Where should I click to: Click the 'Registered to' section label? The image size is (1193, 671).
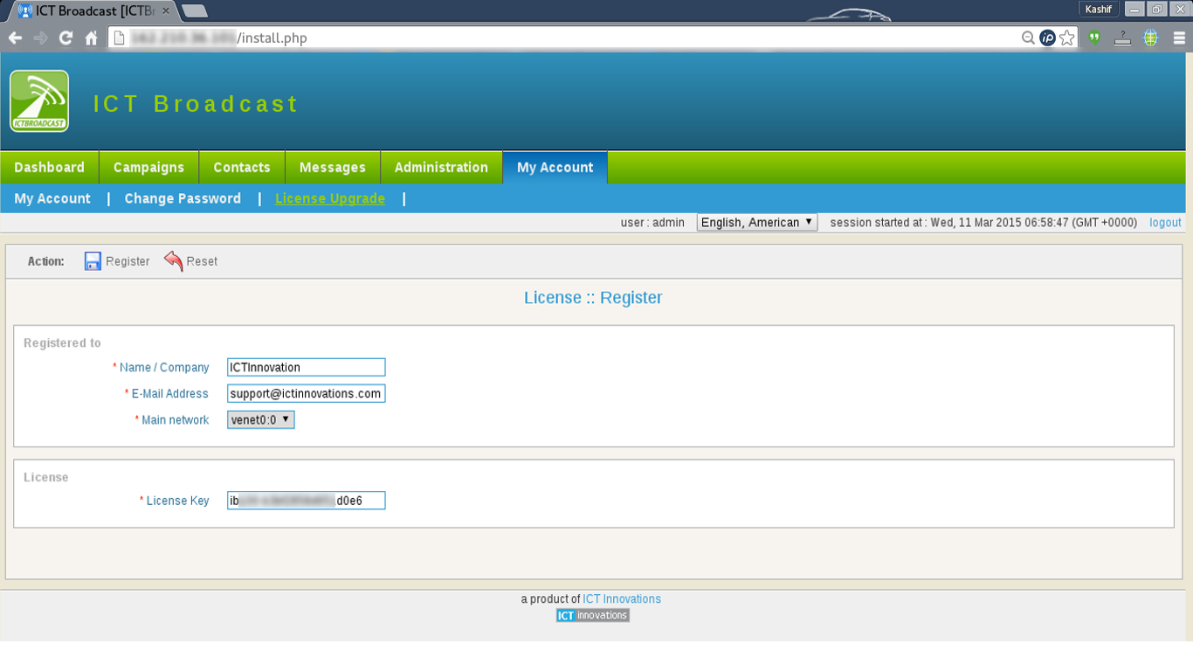62,343
